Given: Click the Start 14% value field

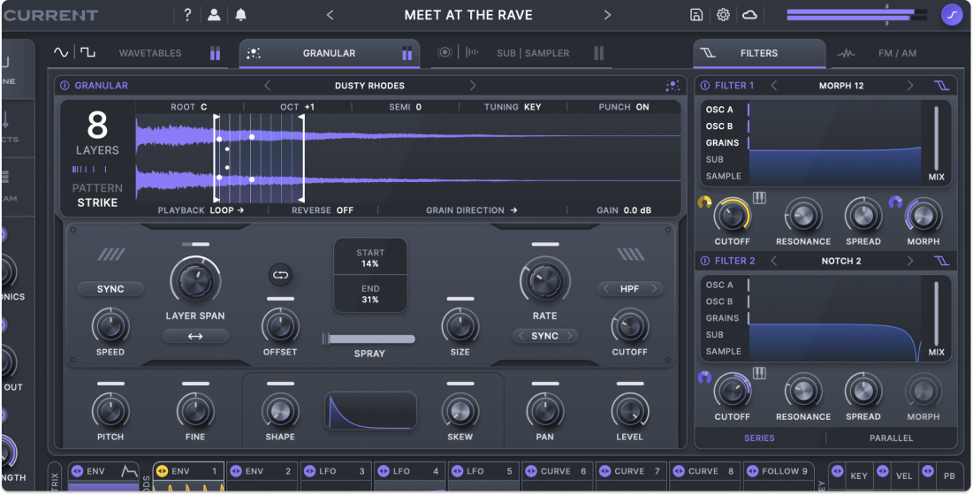Looking at the screenshot, I should (369, 257).
